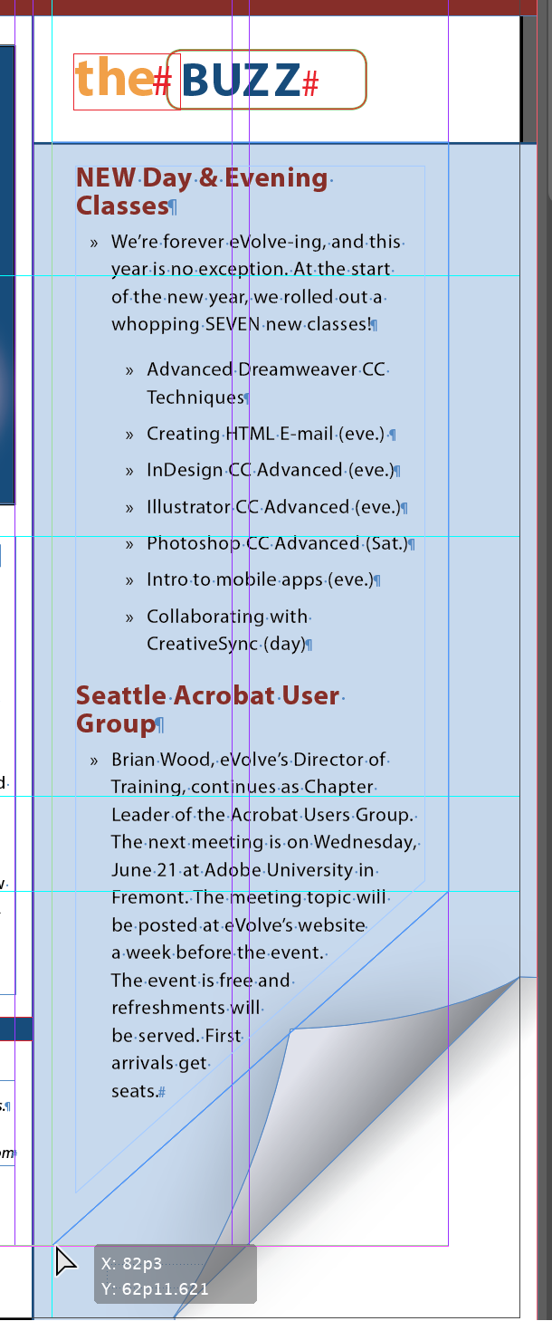Viewport: 552px width, 1321px height.
Task: Click the bullet "Creating HTML E-mail (eve.)"
Action: tap(266, 434)
